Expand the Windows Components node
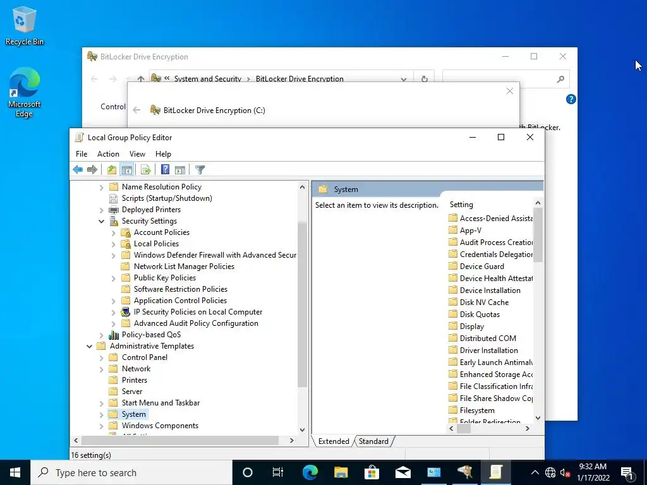The image size is (647, 485). (102, 426)
